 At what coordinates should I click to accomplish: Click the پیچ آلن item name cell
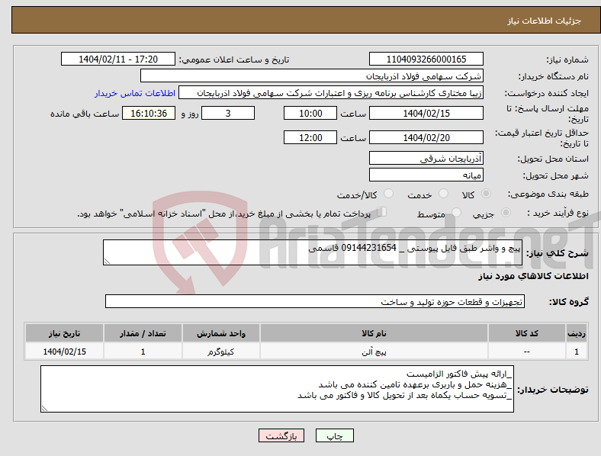pyautogui.click(x=374, y=352)
